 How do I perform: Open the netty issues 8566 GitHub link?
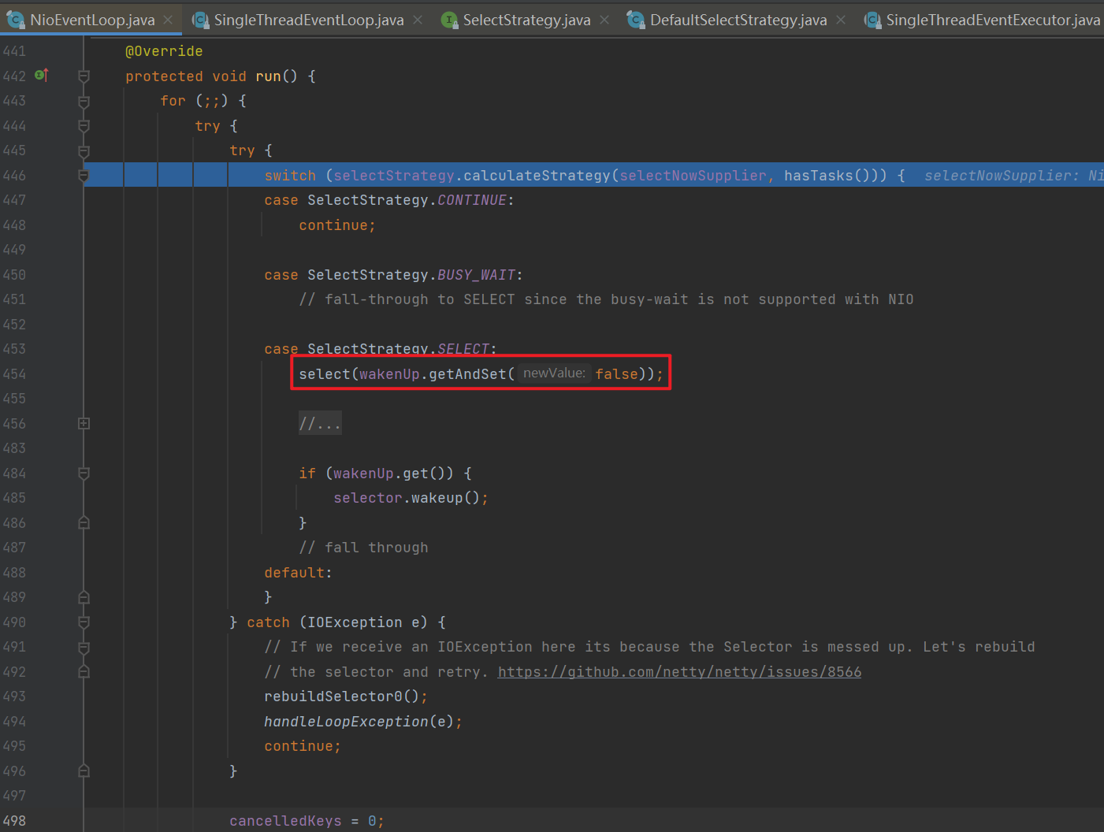(x=679, y=672)
